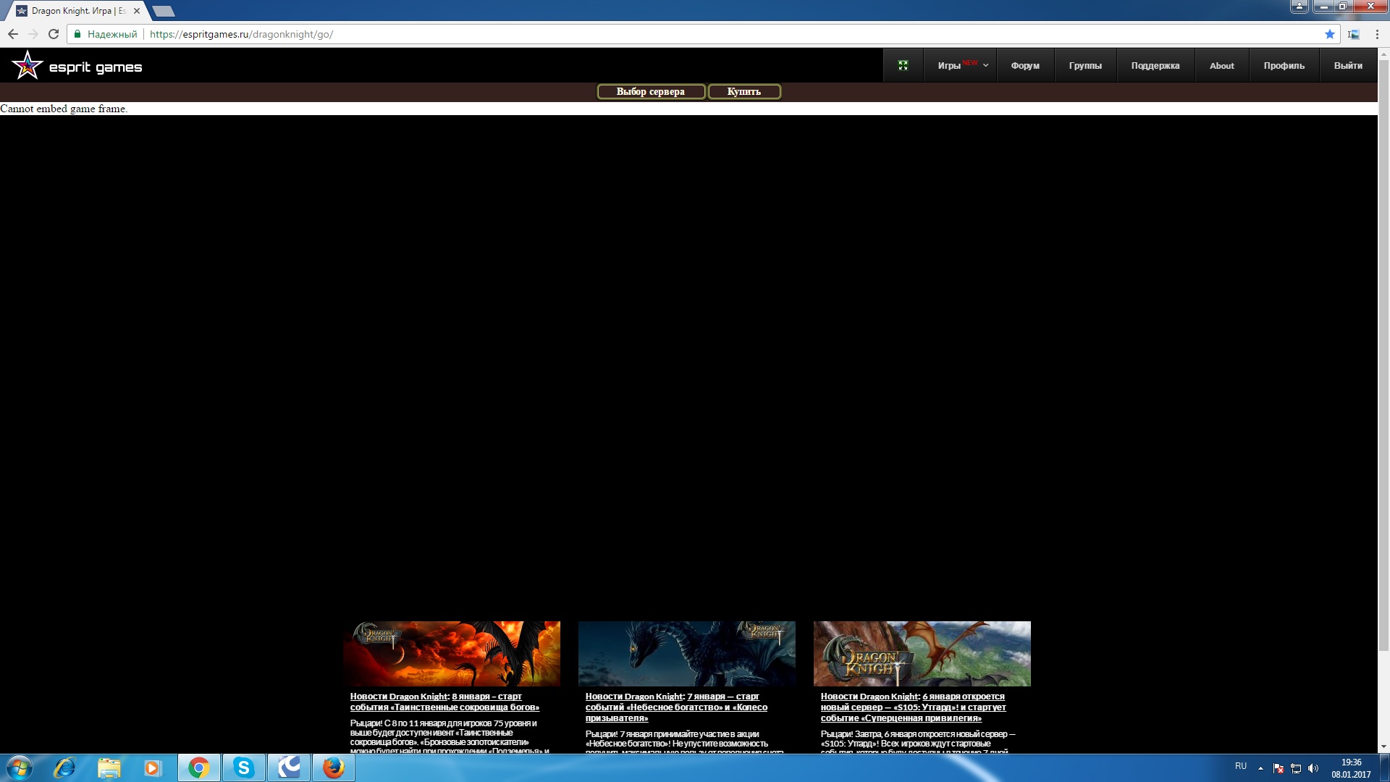
Task: Open the Форум menu item
Action: pyautogui.click(x=1025, y=65)
